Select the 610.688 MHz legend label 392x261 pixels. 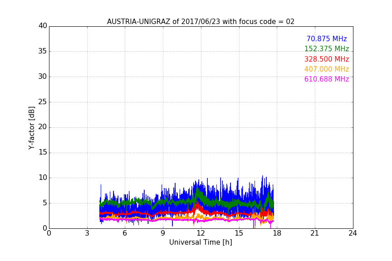(x=327, y=79)
